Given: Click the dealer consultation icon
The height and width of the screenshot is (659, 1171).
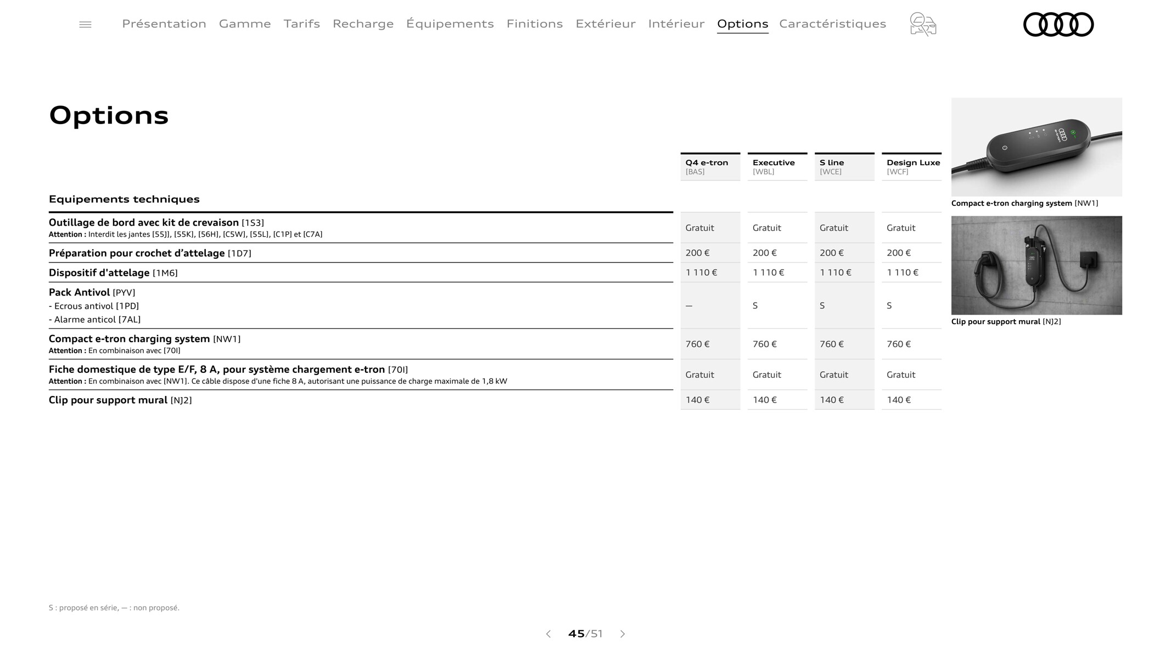Looking at the screenshot, I should tap(923, 24).
